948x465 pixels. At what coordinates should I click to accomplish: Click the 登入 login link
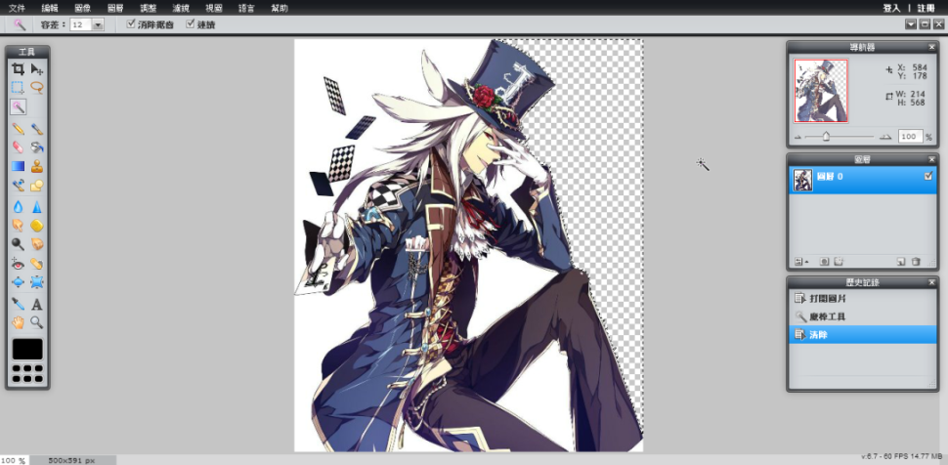(890, 7)
